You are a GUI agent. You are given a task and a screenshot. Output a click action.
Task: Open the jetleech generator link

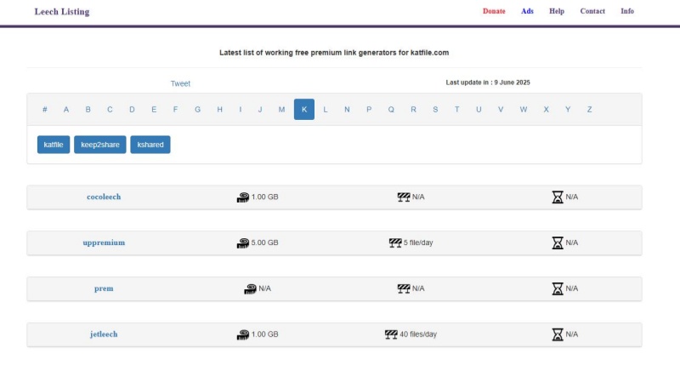tap(104, 334)
